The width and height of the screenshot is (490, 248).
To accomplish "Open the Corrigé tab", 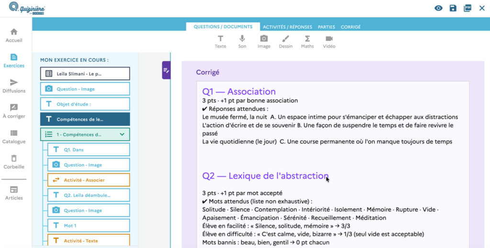I will 351,27.
